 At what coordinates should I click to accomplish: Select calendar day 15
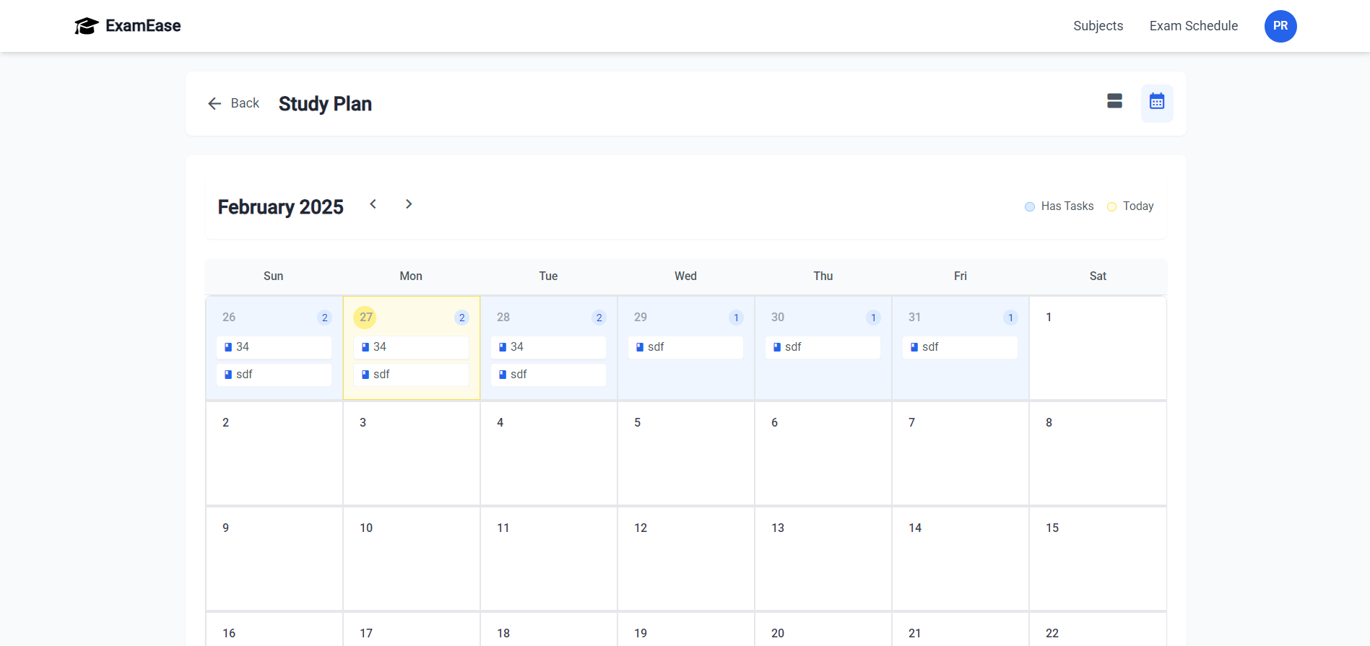[x=1098, y=559]
